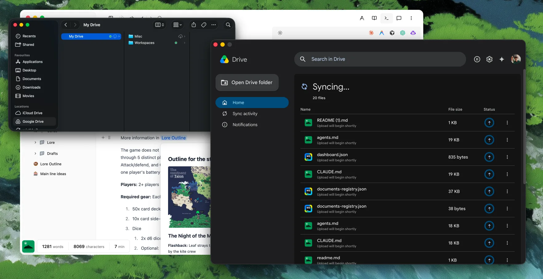Open Sync activity section
Screen dimensions: 543x279
(x=252, y=114)
